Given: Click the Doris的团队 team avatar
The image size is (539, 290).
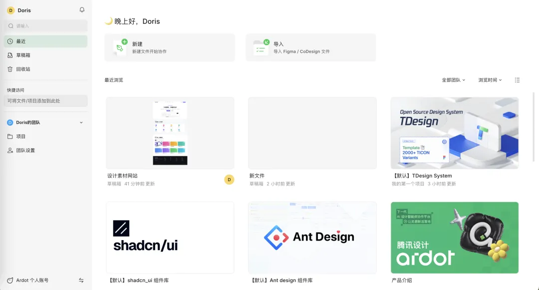Looking at the screenshot, I should pos(10,123).
